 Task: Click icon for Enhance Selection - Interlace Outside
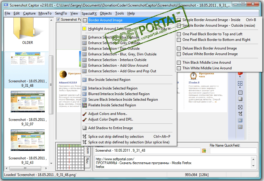84,60
